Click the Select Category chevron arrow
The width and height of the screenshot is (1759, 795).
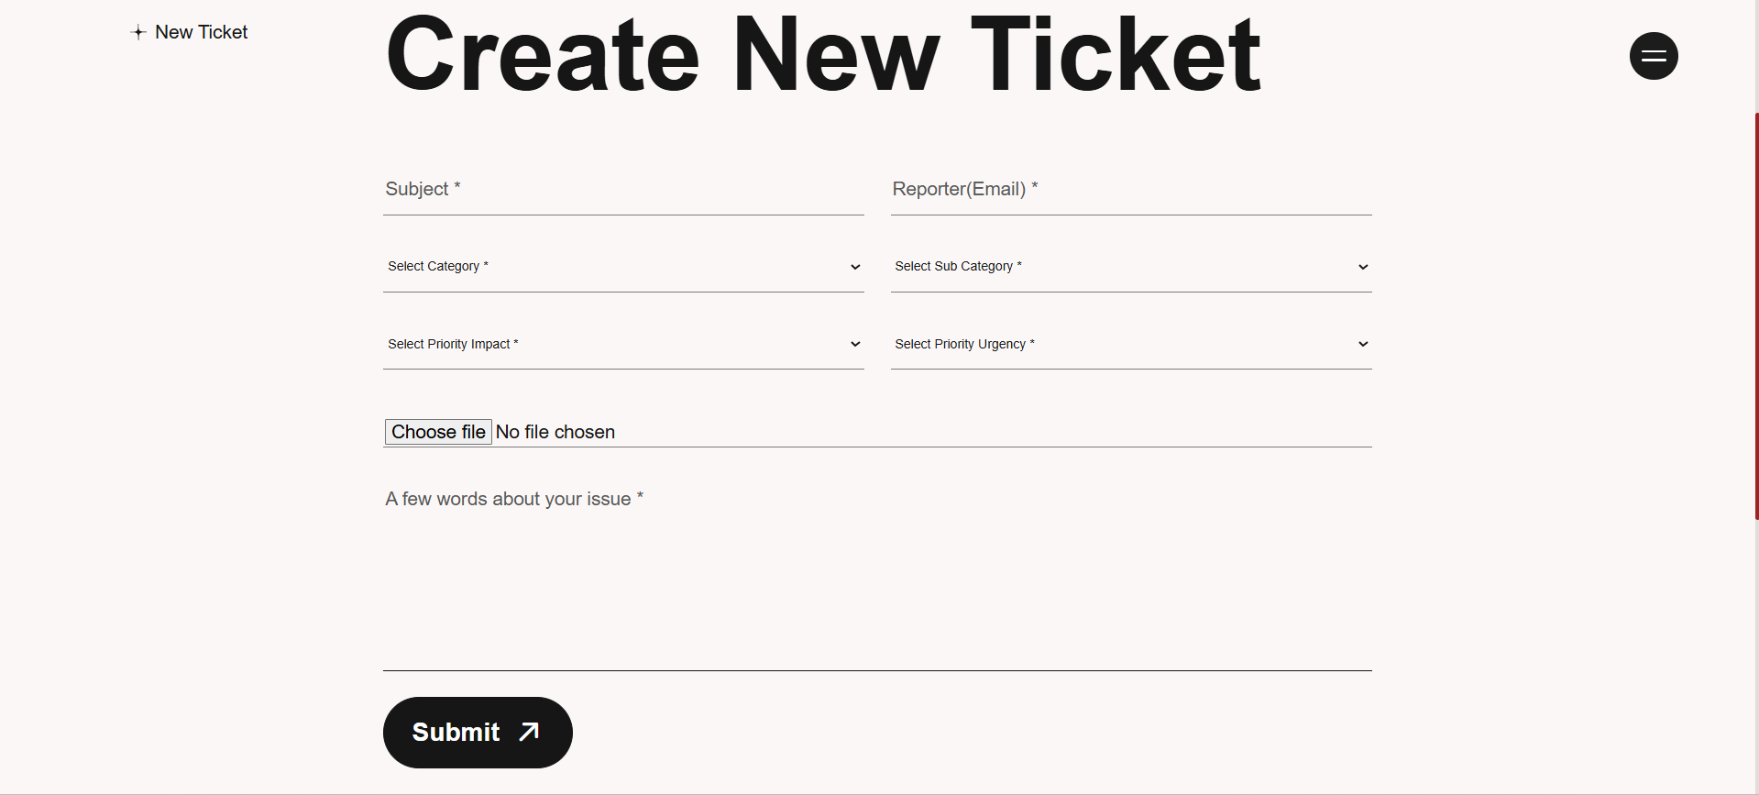(x=855, y=267)
